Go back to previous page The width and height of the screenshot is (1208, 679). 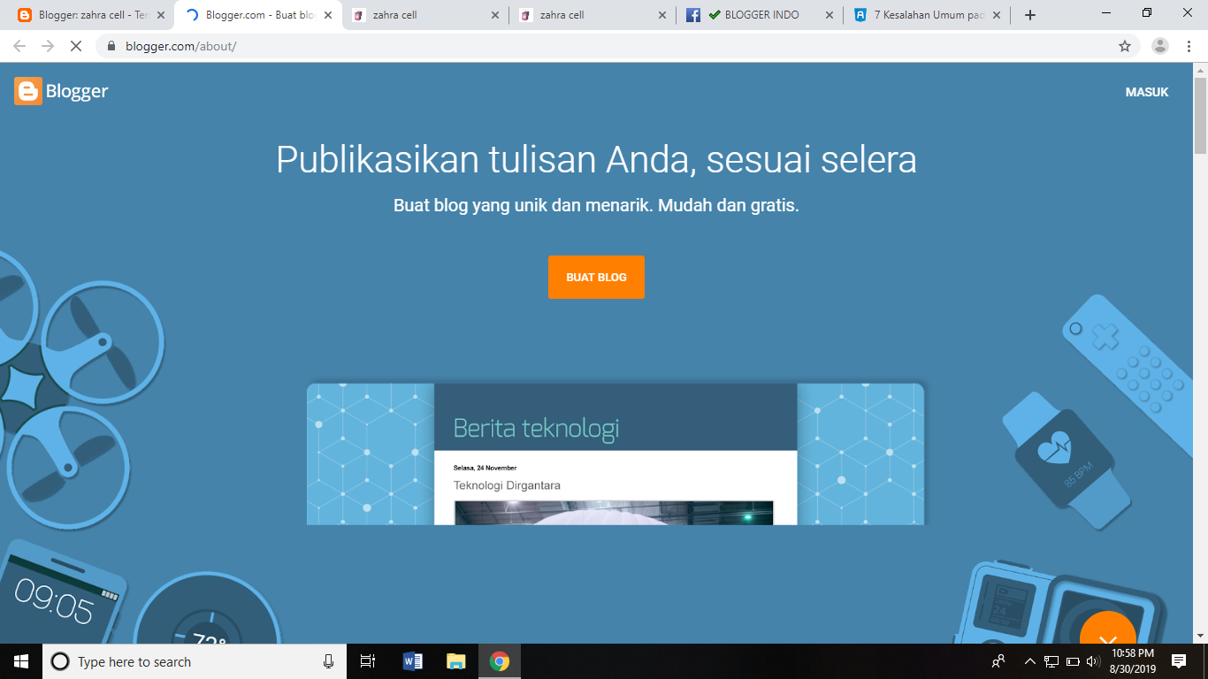click(x=19, y=46)
